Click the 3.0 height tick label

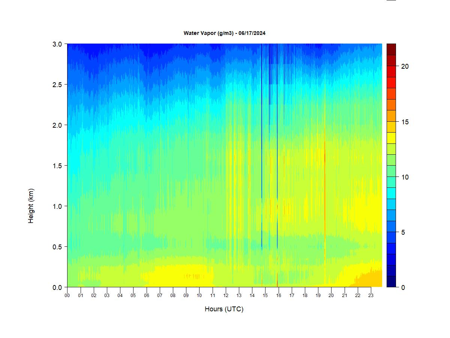(57, 44)
